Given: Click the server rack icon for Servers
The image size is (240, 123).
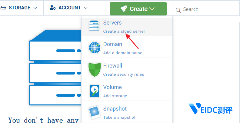Looking at the screenshot, I should (x=94, y=25).
